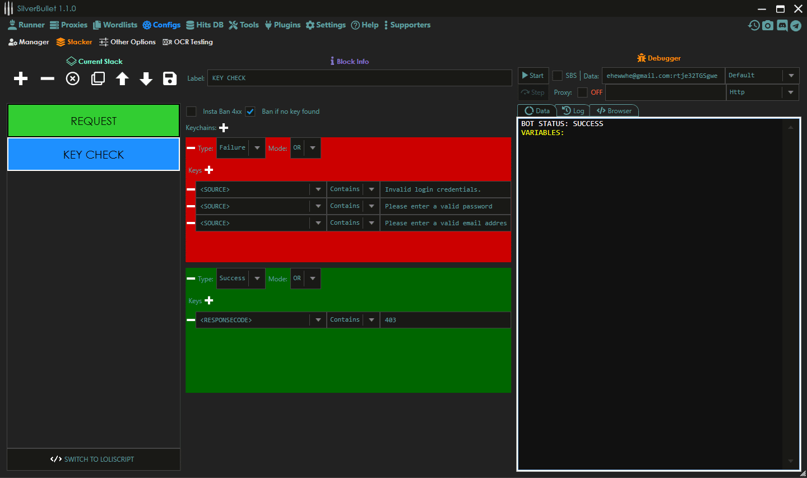Remove the selected block with minus icon
Viewport: 807px width, 478px height.
(48, 78)
